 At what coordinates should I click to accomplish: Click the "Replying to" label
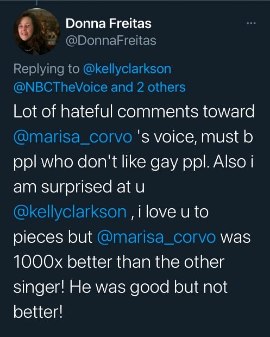tap(46, 69)
